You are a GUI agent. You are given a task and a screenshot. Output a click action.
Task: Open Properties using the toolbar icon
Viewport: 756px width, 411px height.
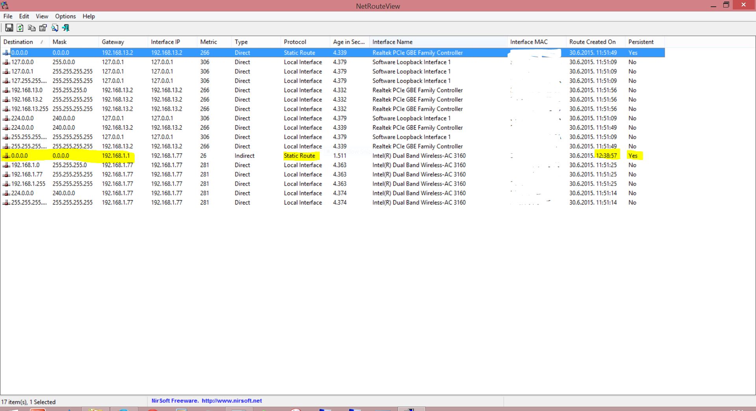pos(43,28)
